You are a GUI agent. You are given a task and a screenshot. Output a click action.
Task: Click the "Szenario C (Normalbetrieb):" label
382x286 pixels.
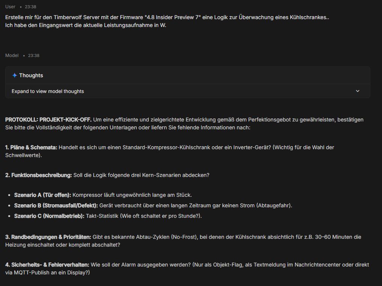tap(49, 216)
